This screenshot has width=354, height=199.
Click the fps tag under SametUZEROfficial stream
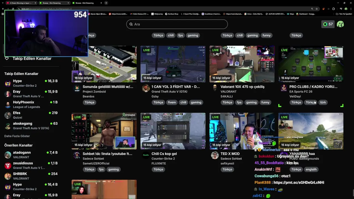tap(101, 169)
